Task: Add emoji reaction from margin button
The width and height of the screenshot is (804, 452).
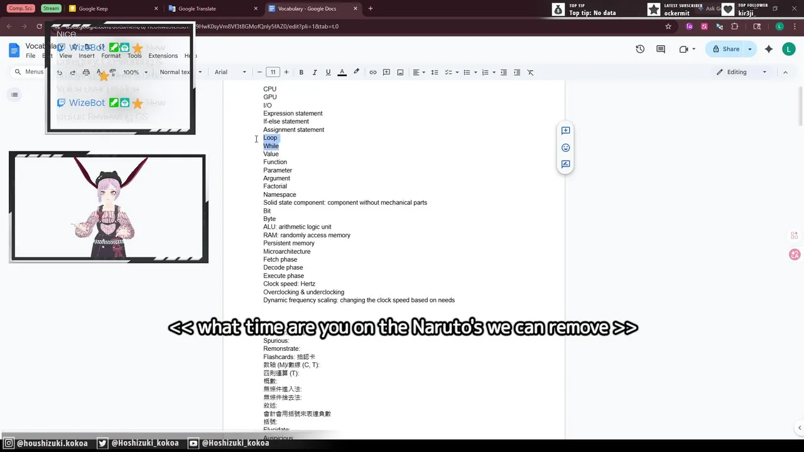Action: click(565, 148)
